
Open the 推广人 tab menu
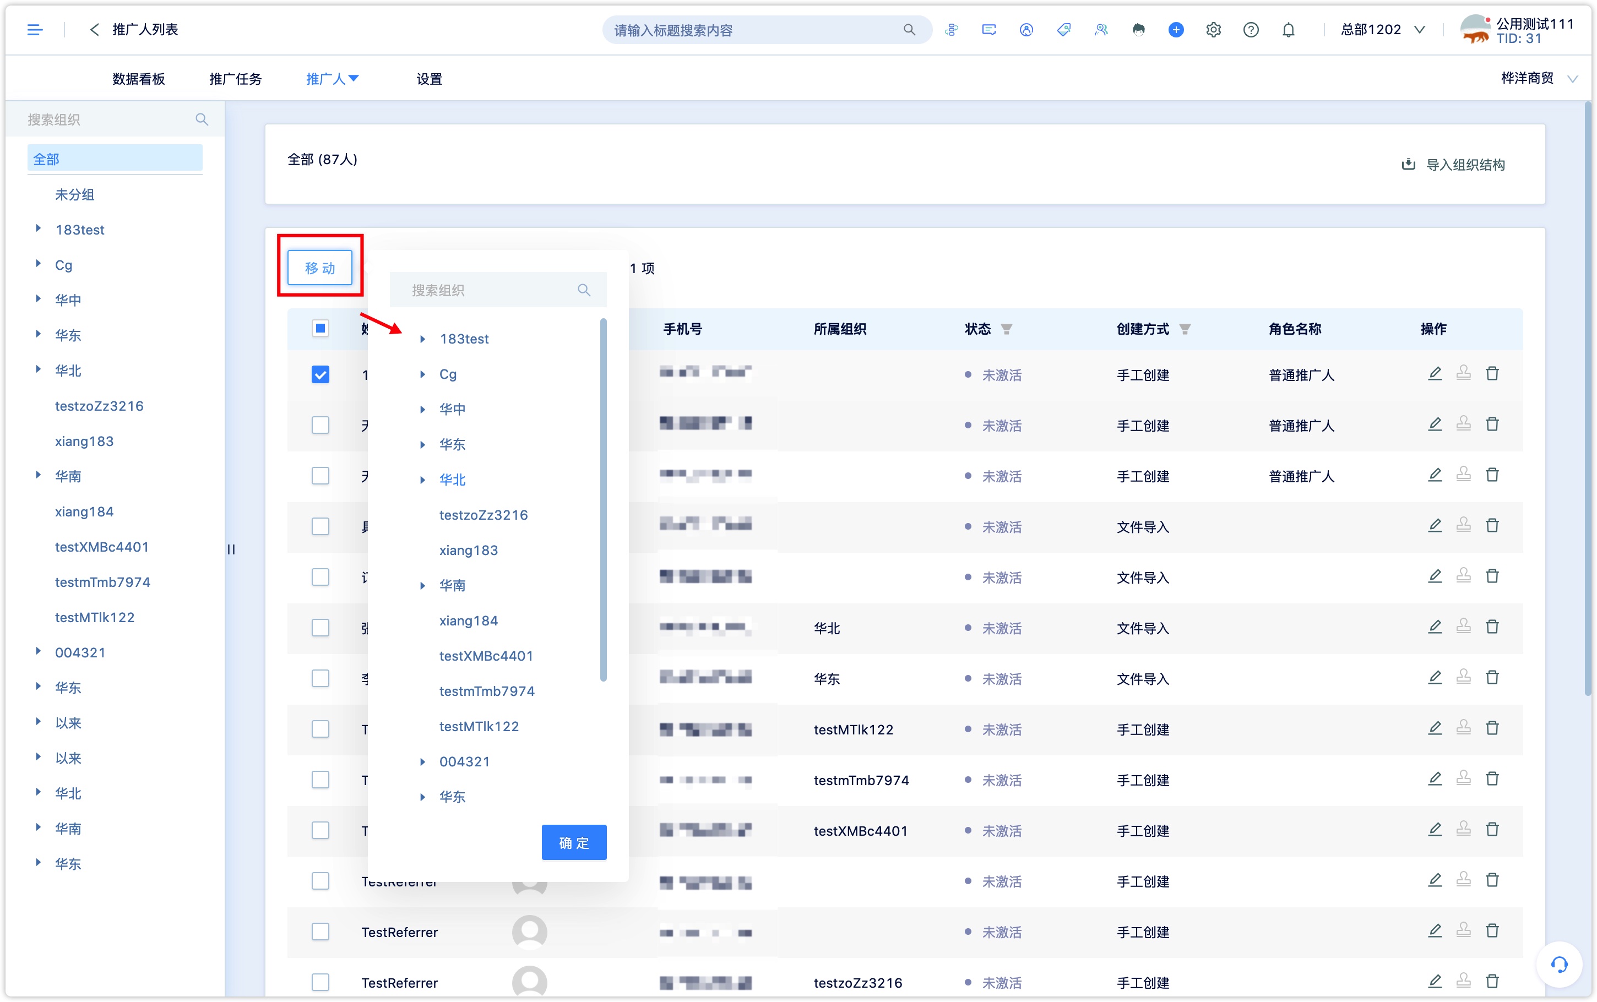[x=332, y=79]
